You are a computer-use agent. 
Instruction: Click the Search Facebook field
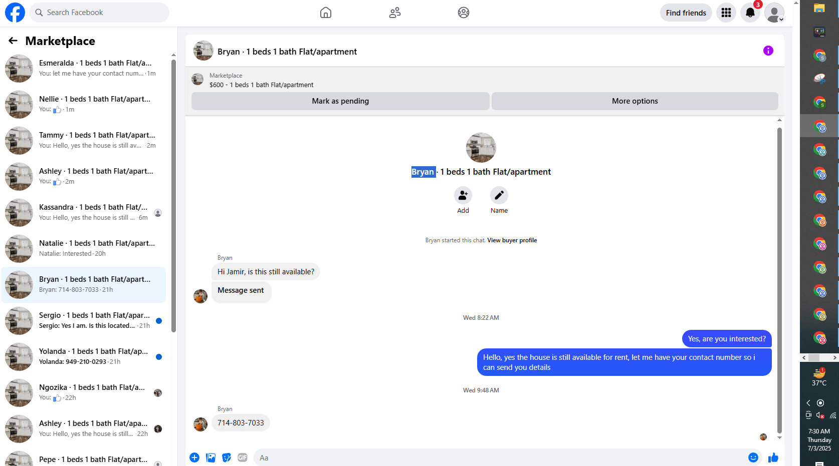pyautogui.click(x=99, y=13)
